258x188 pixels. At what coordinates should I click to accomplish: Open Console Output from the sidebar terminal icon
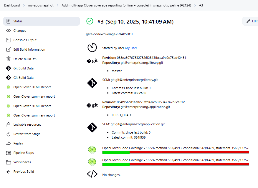click(9, 40)
